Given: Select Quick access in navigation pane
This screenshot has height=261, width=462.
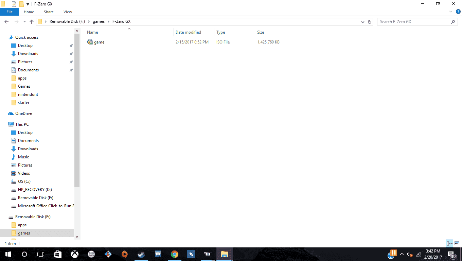Looking at the screenshot, I should pos(27,37).
